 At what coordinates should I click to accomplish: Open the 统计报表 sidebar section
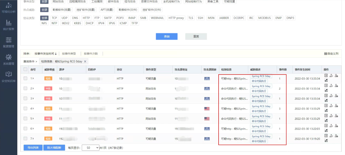[x=9, y=25]
